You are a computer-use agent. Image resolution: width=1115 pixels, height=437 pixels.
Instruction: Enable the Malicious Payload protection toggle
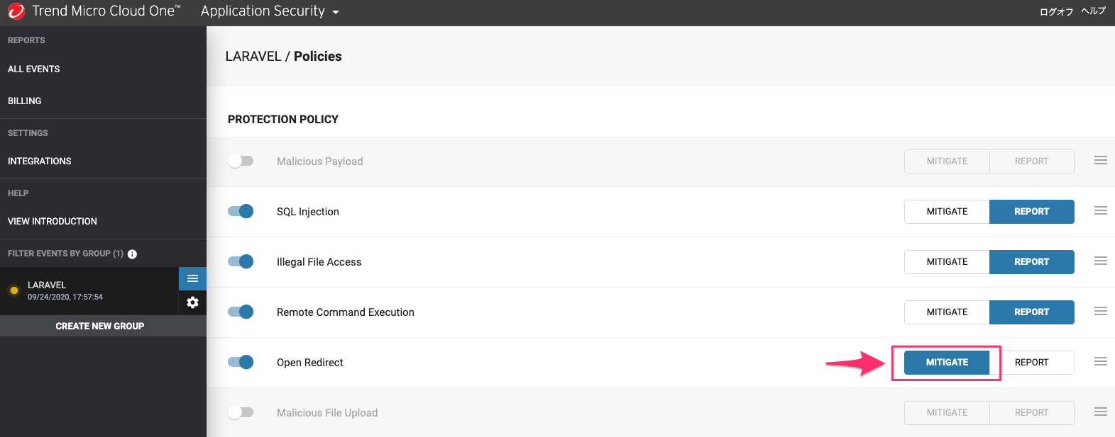tap(241, 161)
